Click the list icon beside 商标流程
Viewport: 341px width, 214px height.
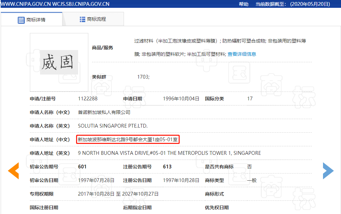click(83, 19)
